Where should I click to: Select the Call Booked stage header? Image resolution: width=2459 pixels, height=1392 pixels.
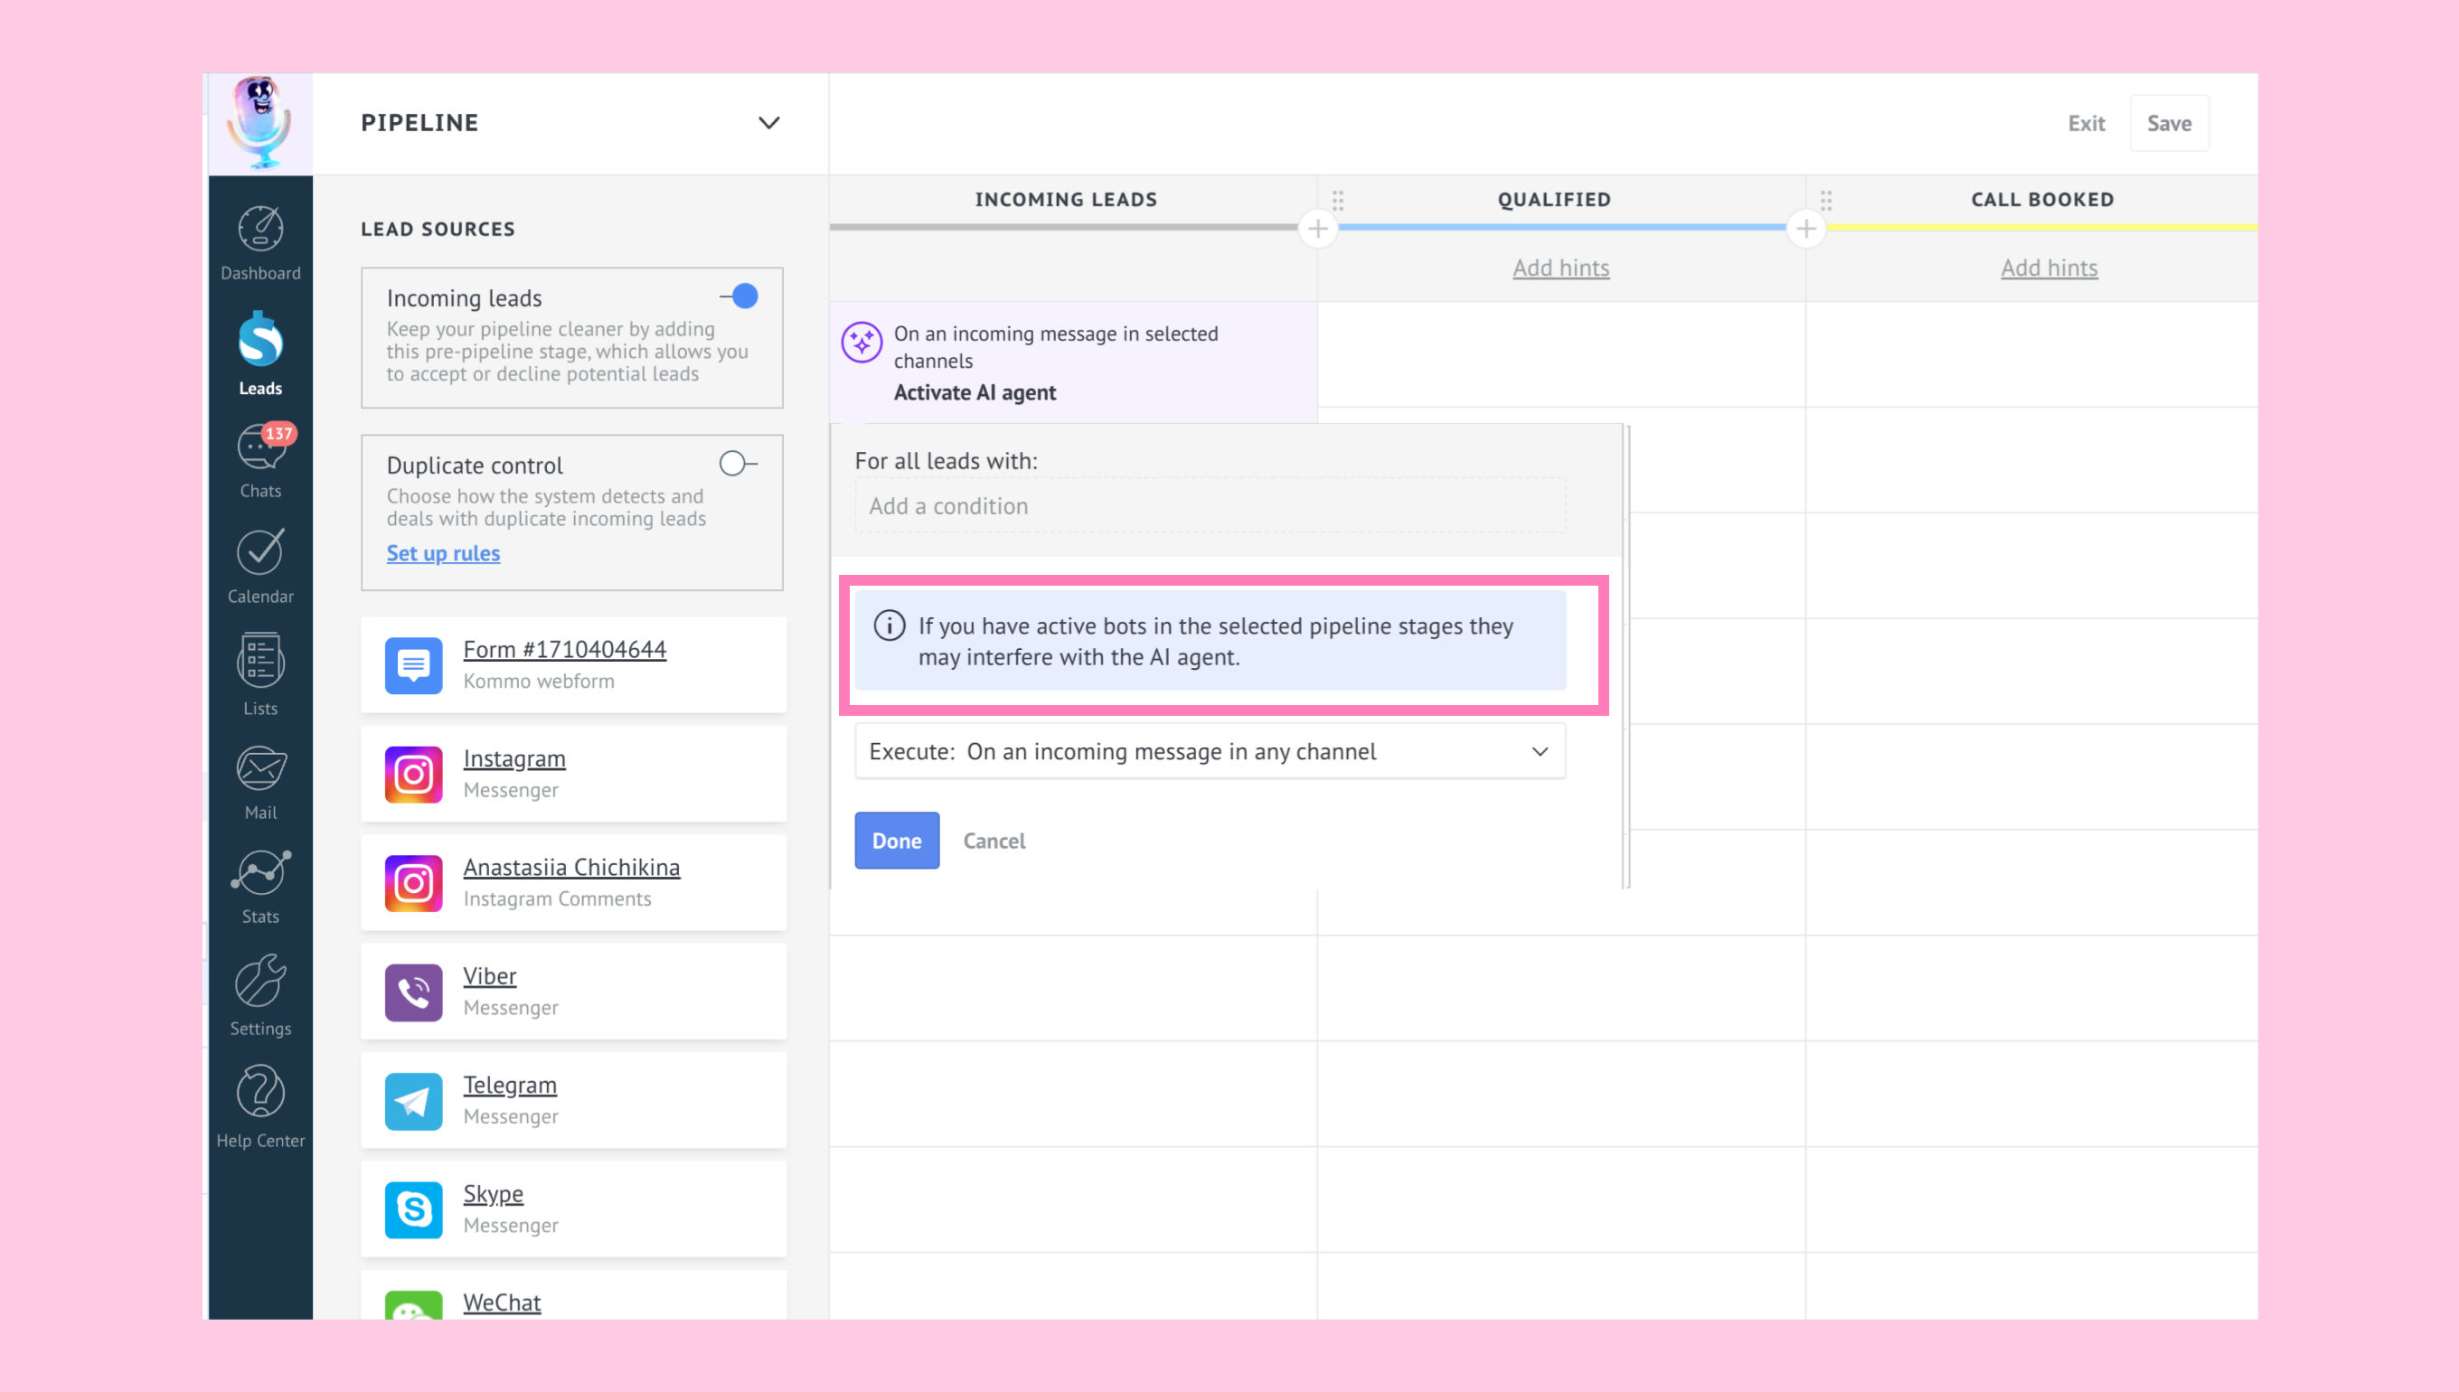(2041, 200)
